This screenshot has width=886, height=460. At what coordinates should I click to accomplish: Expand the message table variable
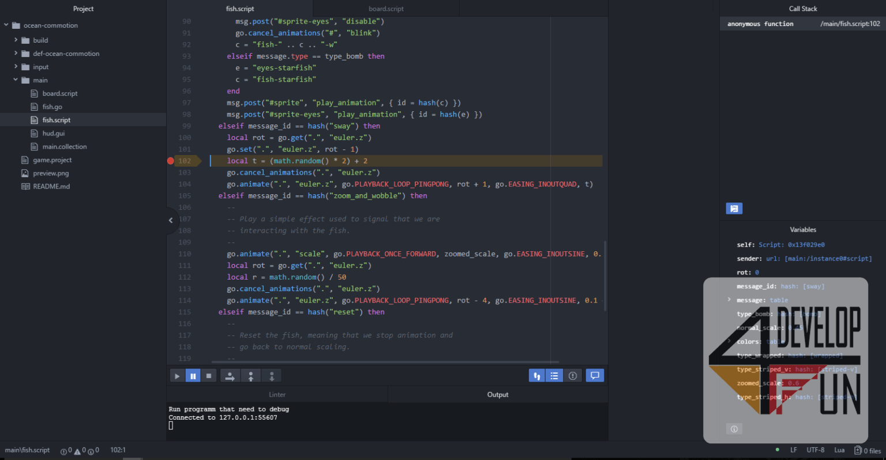(729, 300)
